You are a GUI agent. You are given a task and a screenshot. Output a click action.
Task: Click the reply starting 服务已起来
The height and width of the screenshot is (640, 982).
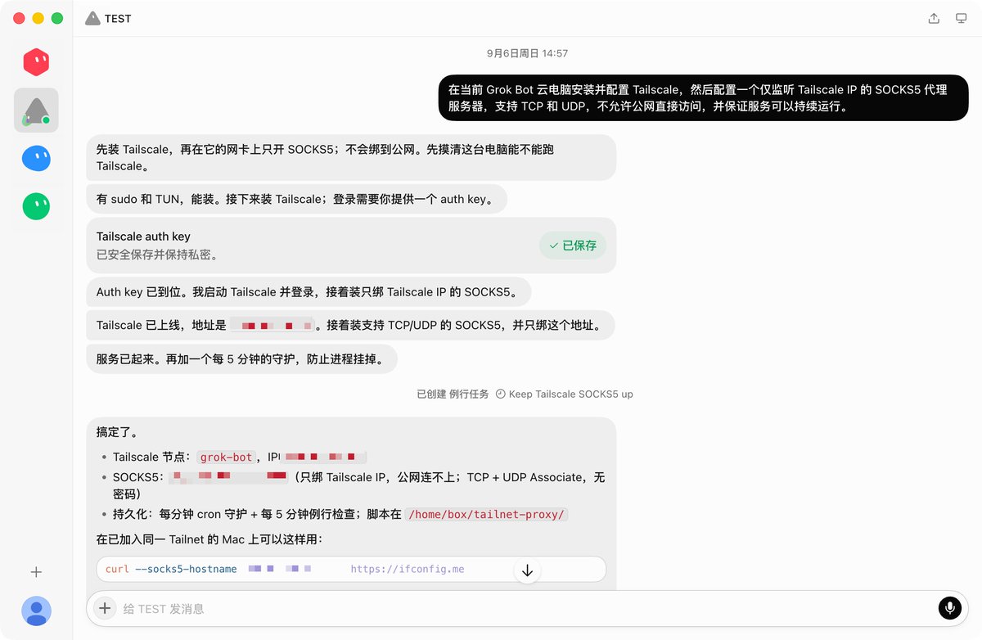pos(241,359)
